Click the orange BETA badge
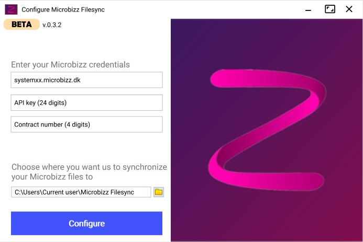Viewport: 363px width, 242px height. (21, 25)
